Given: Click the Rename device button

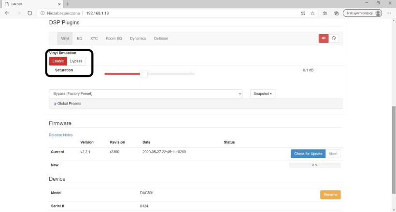Looking at the screenshot, I should (x=330, y=195).
